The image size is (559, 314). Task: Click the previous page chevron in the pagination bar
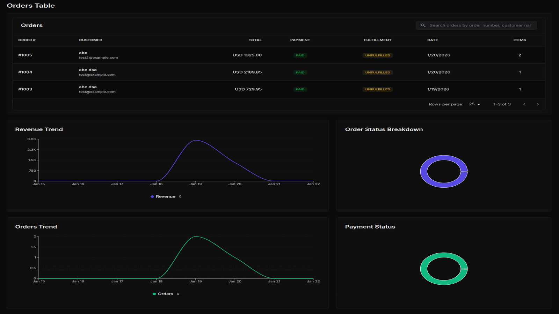tap(524, 104)
